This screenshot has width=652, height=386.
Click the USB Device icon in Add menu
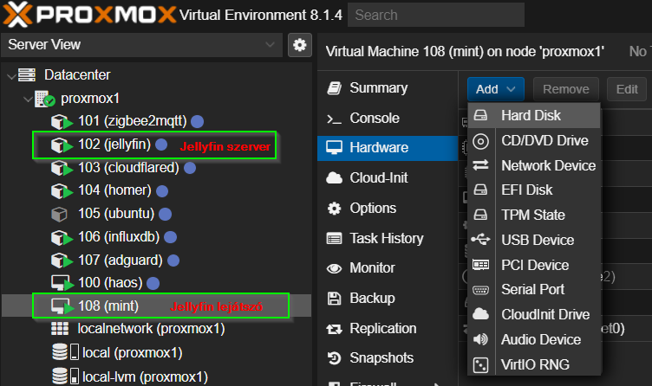(x=480, y=240)
